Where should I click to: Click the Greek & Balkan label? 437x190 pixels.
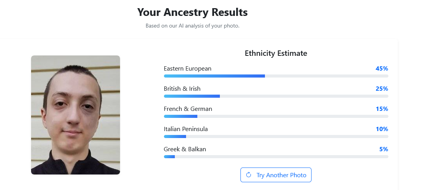point(185,149)
